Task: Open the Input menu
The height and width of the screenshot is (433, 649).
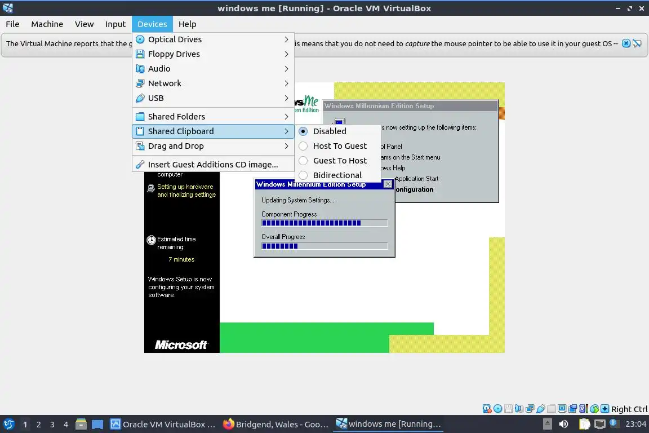Action: coord(115,24)
